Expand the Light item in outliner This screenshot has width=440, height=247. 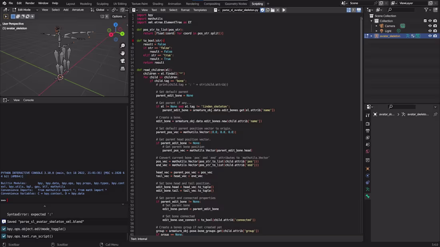tap(376, 31)
